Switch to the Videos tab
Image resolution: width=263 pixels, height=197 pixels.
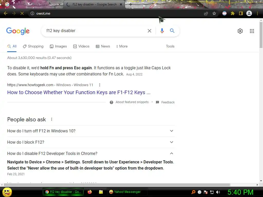tap(81, 46)
